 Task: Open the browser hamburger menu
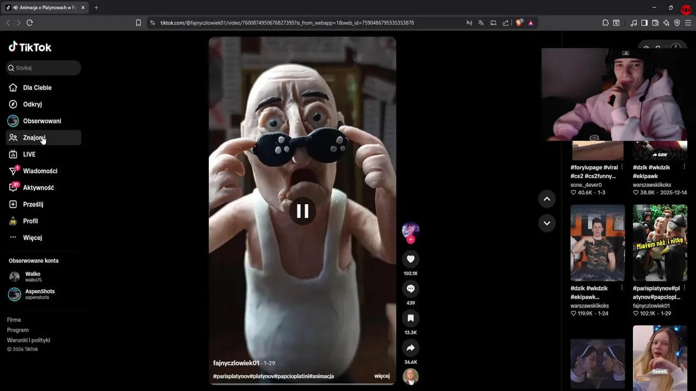pos(688,23)
